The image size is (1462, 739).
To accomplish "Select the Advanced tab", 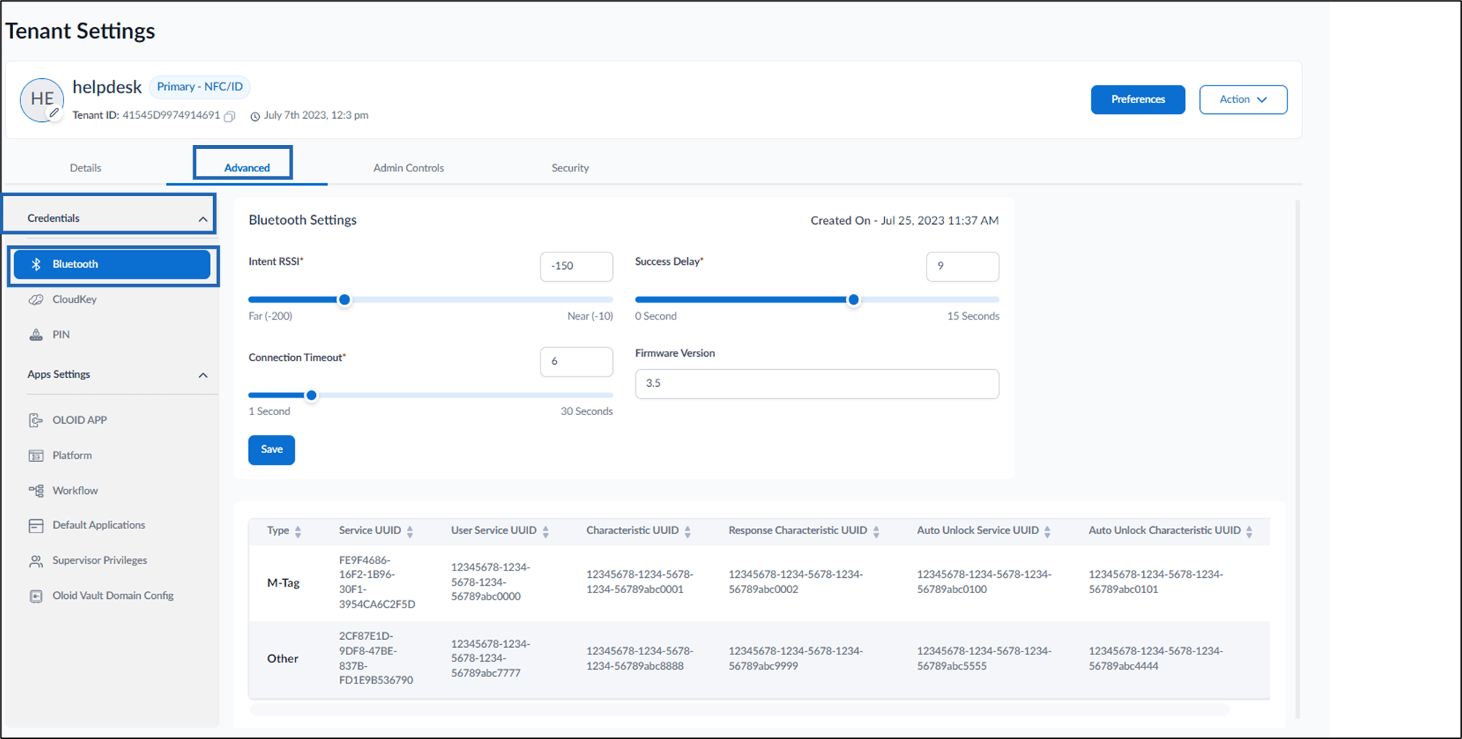I will point(247,168).
